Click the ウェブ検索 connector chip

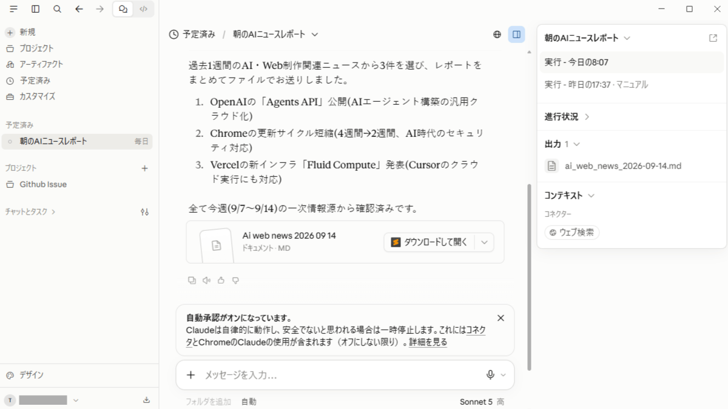(x=572, y=232)
